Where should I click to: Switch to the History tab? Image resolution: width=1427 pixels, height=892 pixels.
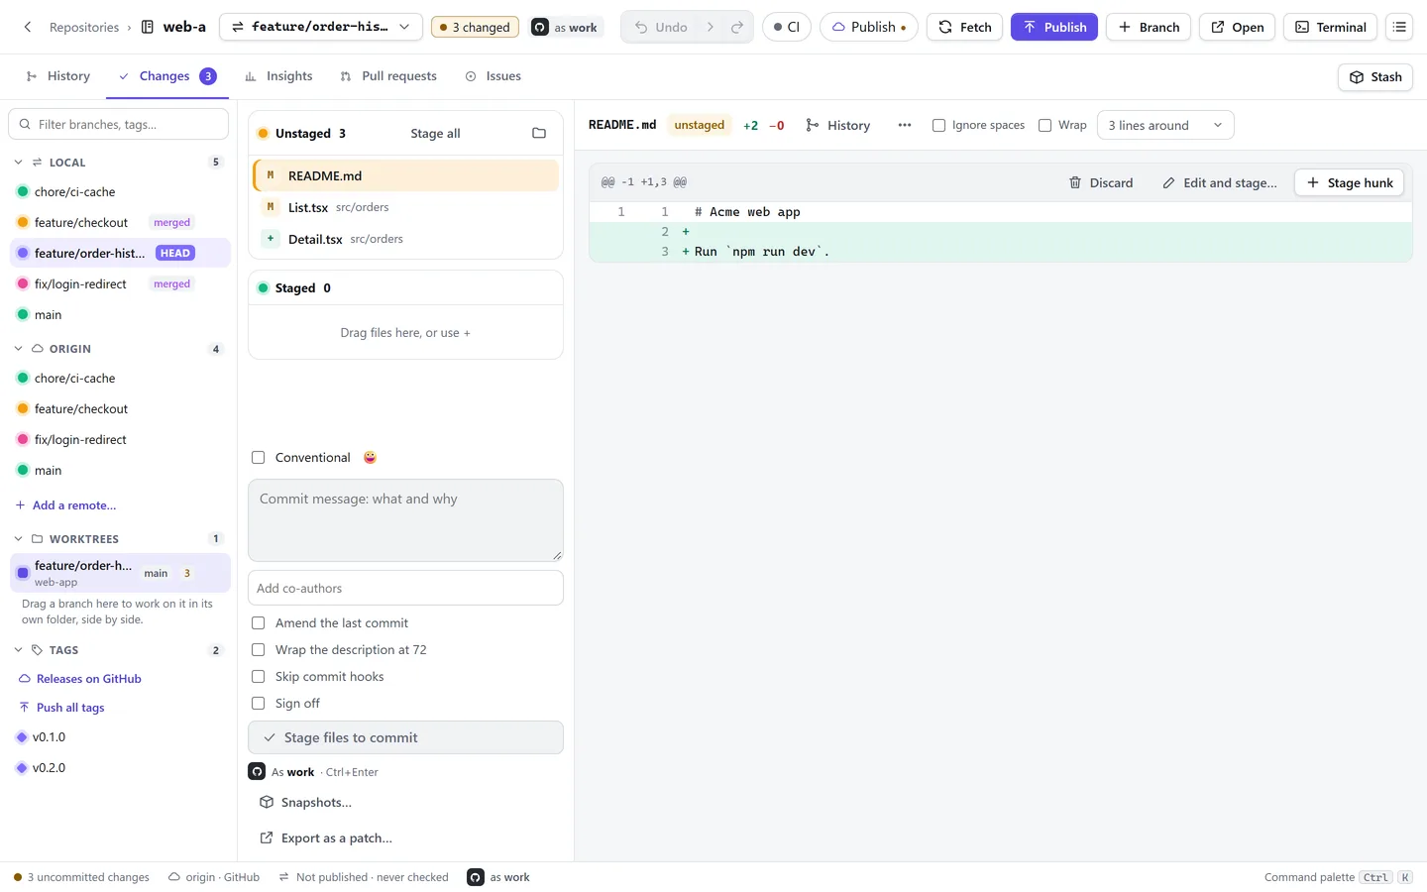pos(58,76)
